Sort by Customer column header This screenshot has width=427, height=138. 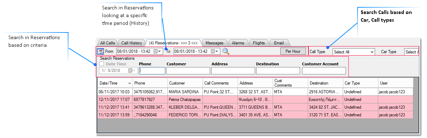pos(185,83)
